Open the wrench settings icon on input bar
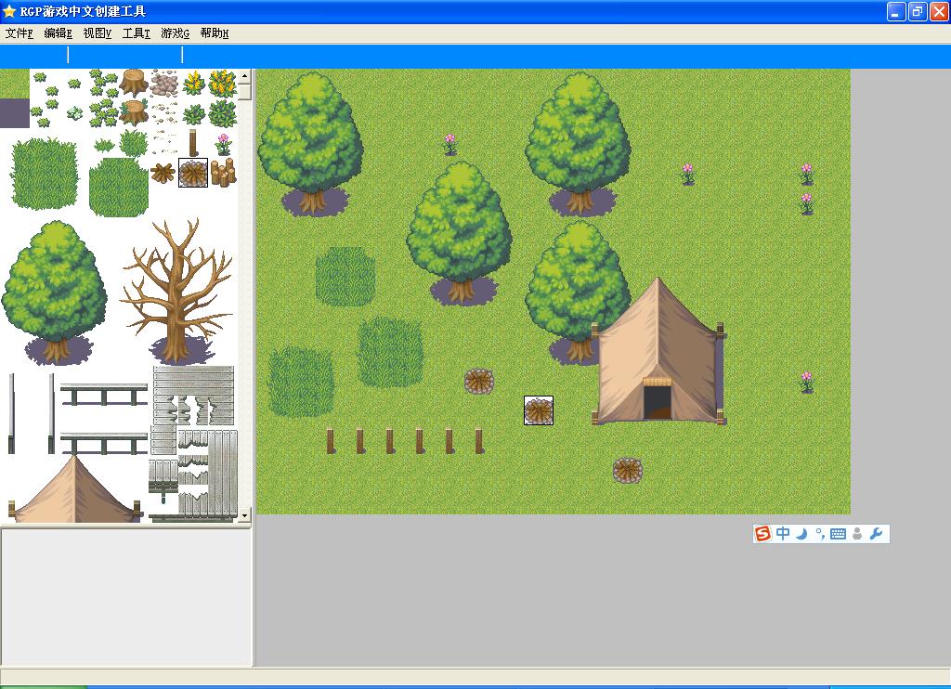Viewport: 951px width, 689px height. coord(876,534)
